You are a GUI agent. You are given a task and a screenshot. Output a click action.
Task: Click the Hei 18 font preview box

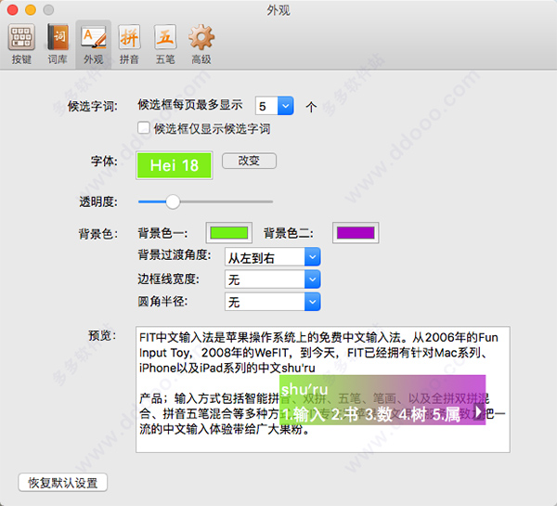[x=175, y=165]
